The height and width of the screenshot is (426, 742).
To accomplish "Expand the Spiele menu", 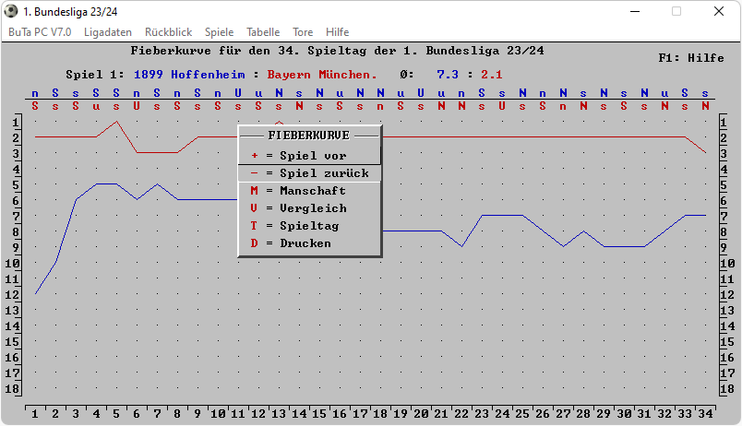I will 219,31.
